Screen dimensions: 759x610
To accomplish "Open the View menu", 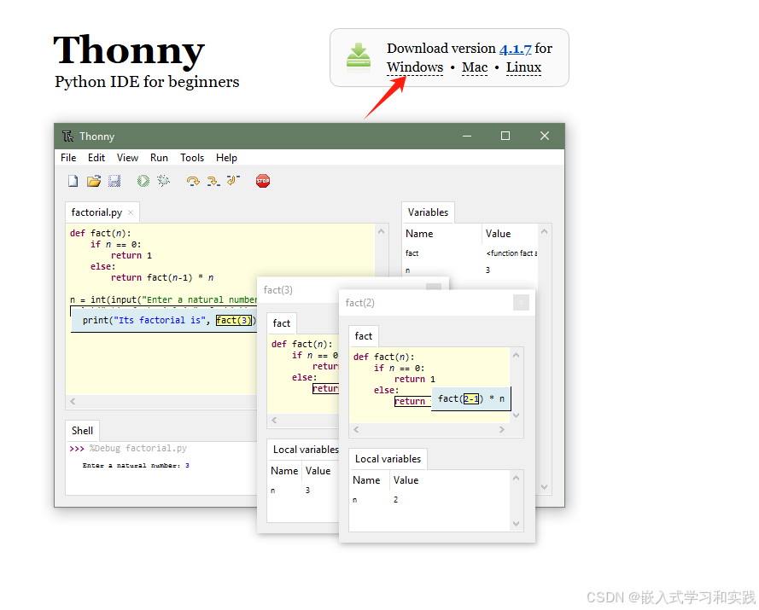I will [127, 158].
